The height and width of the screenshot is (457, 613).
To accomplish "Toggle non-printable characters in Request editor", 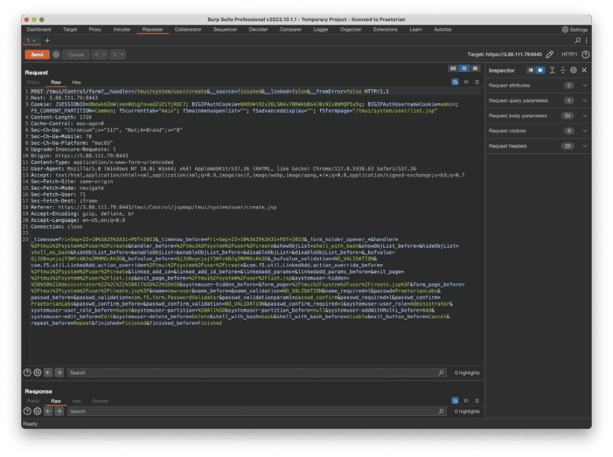I will [466, 82].
